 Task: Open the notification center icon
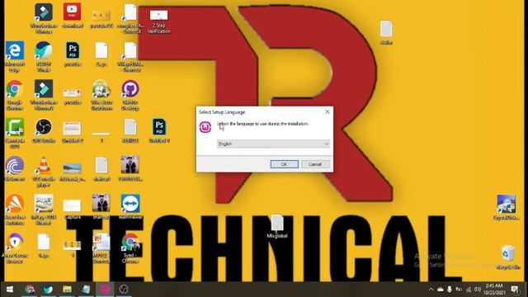click(515, 290)
